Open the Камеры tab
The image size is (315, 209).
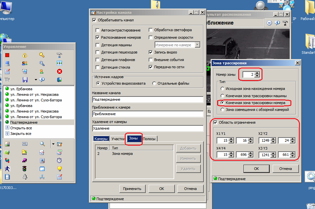coord(101,139)
